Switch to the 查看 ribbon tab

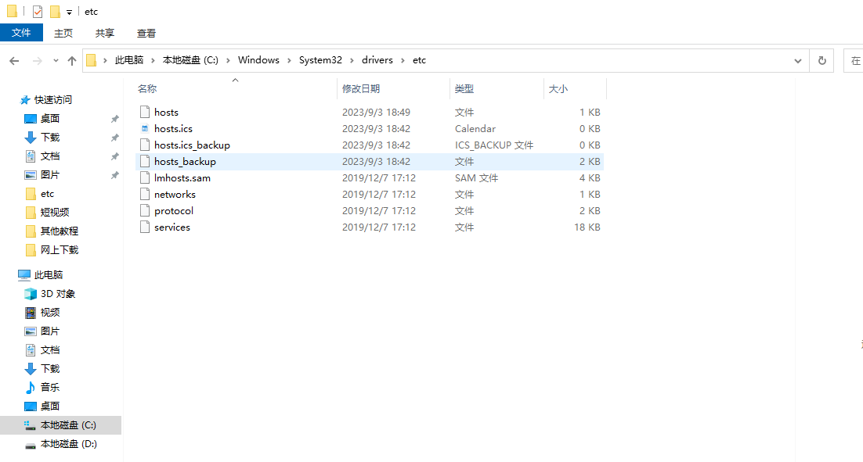[x=146, y=33]
